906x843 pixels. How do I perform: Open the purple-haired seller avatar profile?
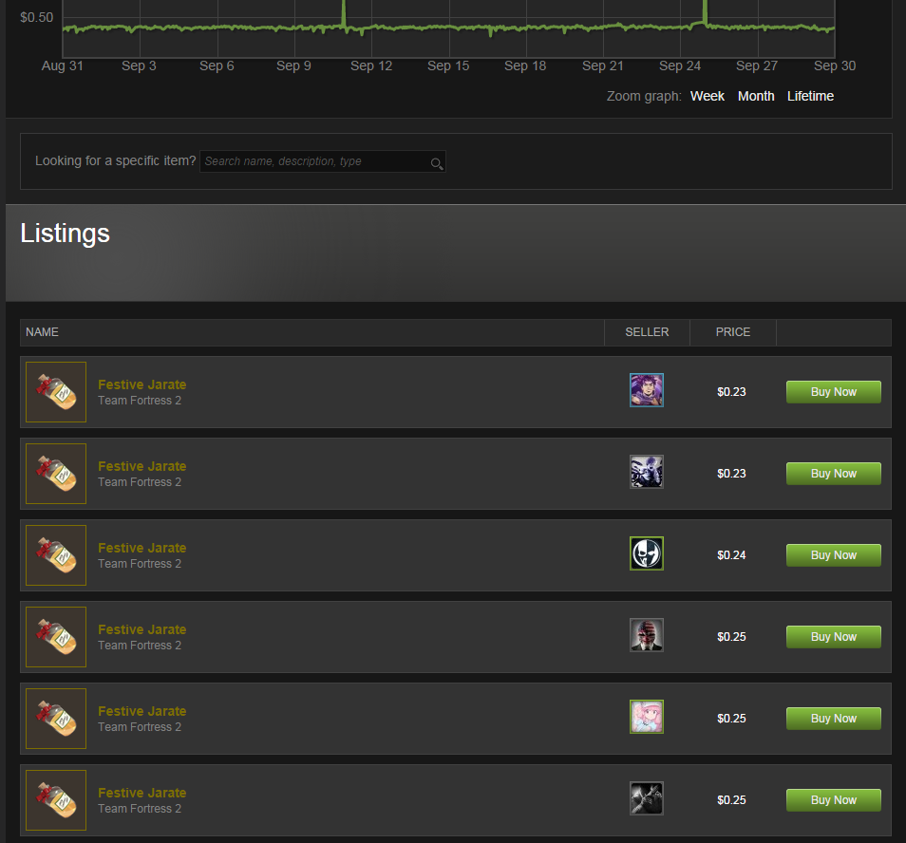click(647, 390)
